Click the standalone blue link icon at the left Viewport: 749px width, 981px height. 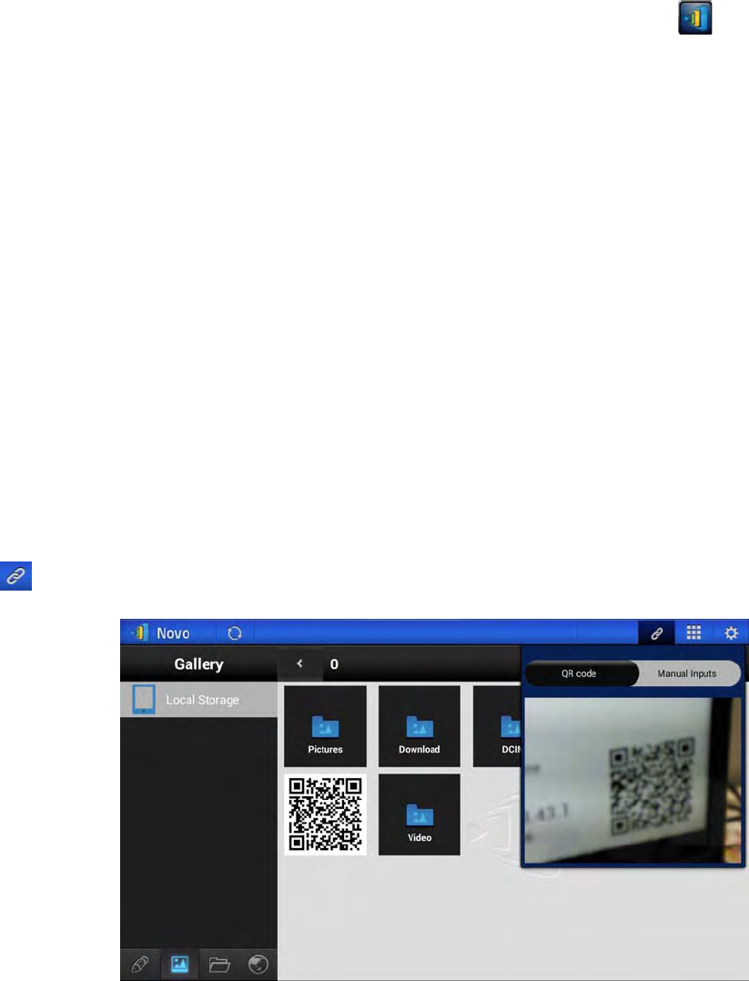(x=15, y=575)
